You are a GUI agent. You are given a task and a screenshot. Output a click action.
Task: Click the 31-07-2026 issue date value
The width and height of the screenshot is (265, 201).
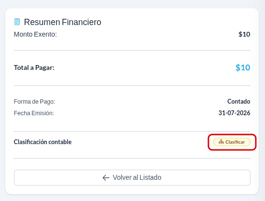(x=234, y=113)
